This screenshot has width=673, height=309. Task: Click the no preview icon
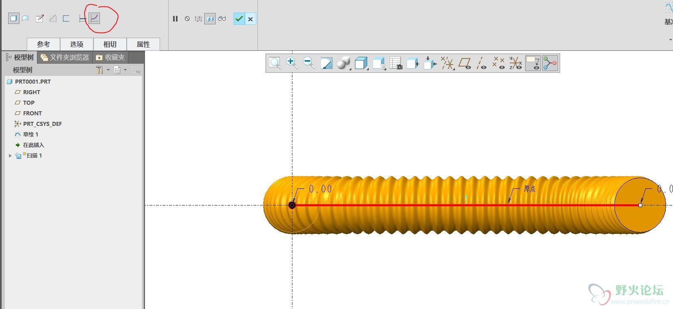[187, 19]
